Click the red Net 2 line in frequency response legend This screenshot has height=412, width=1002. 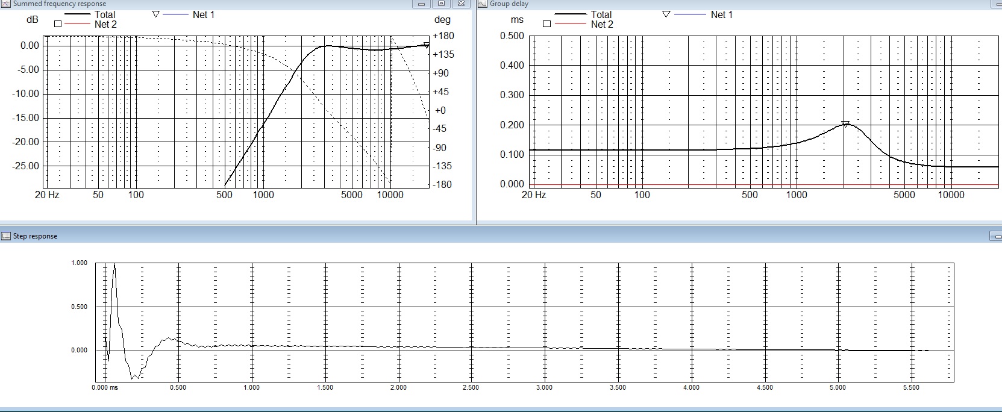click(x=78, y=25)
